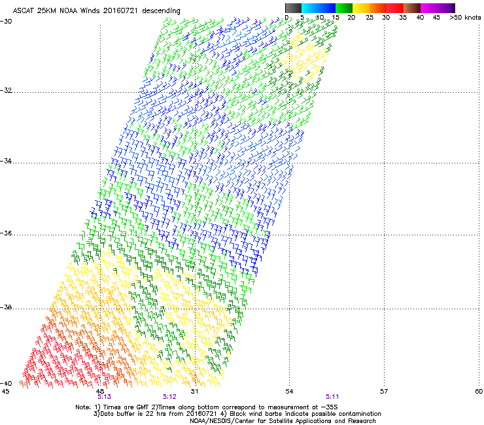484x425 pixels.
Task: Click the "-40" latitude axis label
Action: click(x=6, y=383)
